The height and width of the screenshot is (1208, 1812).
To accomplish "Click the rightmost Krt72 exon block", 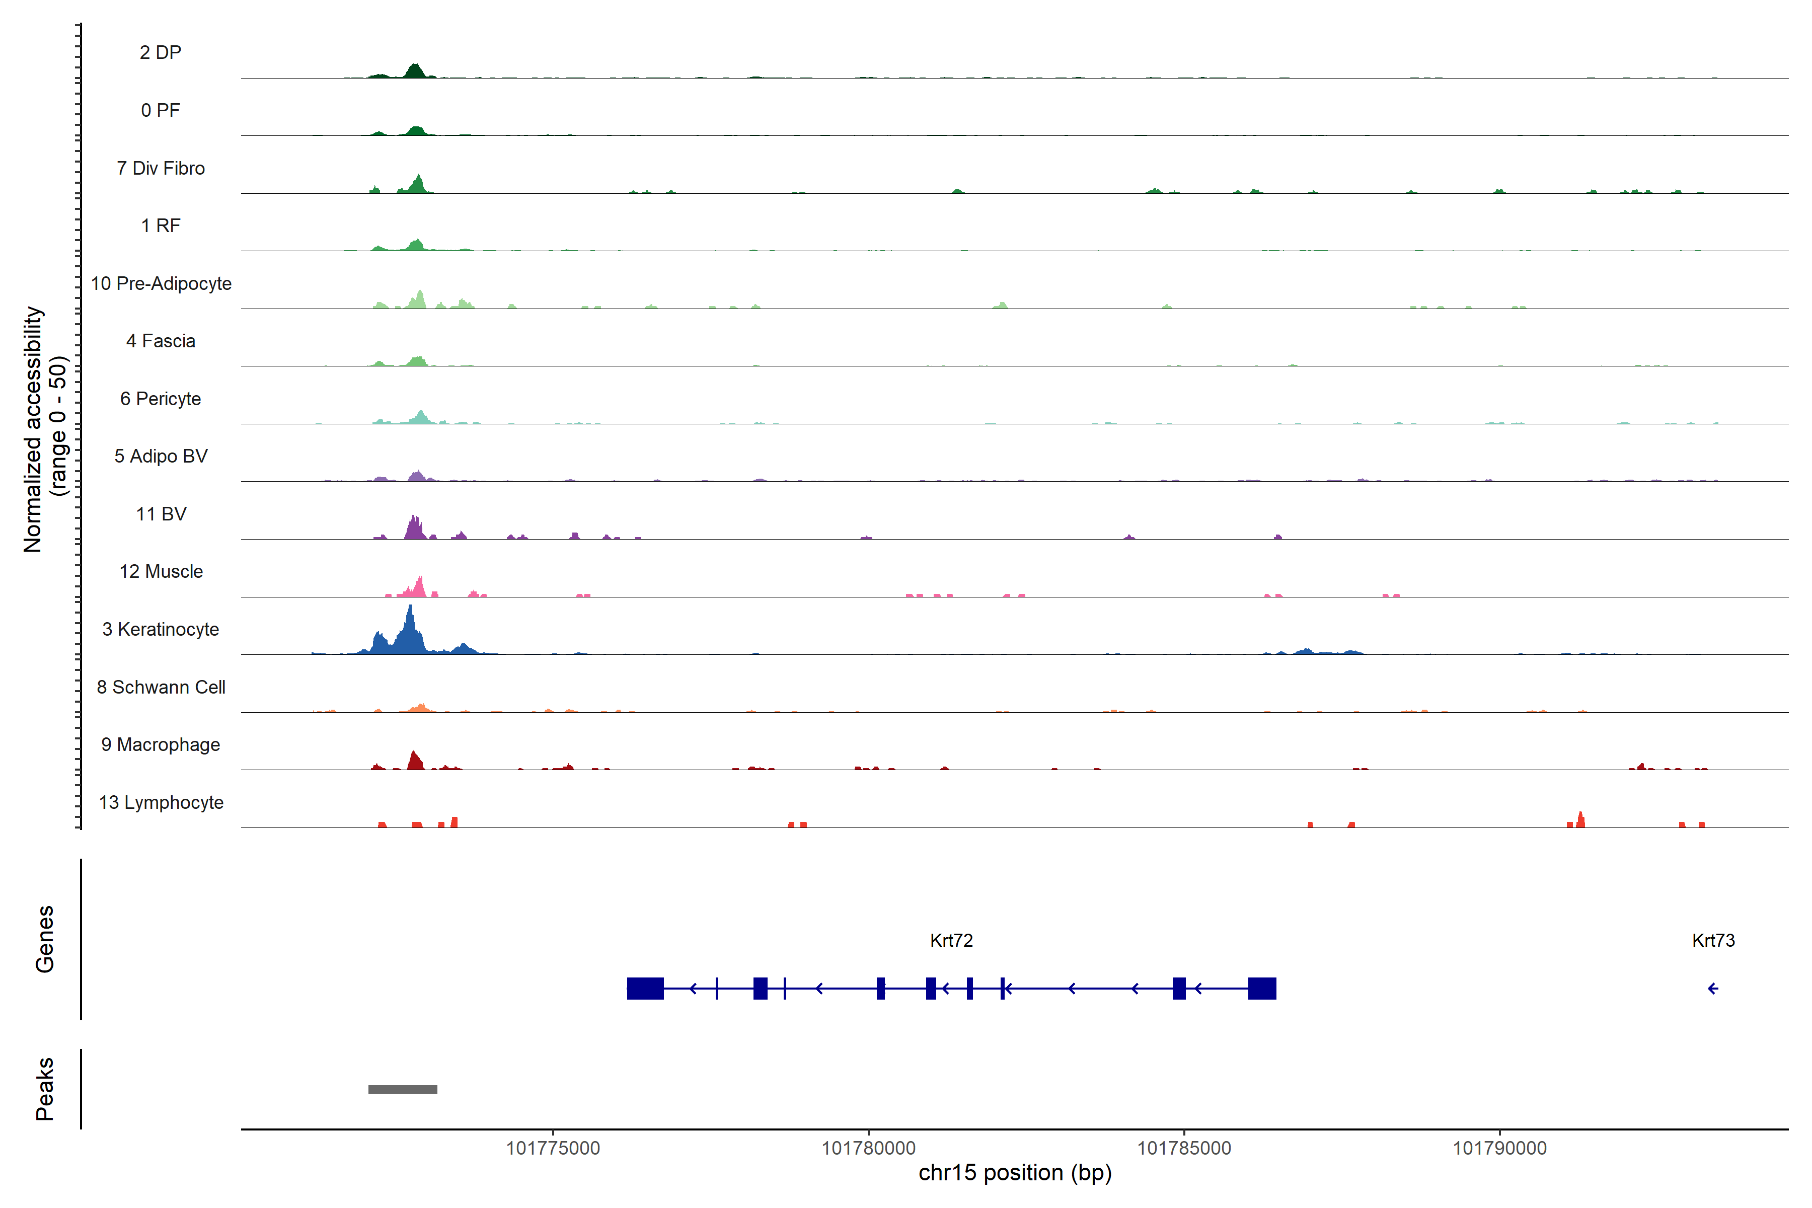I will (x=1262, y=989).
